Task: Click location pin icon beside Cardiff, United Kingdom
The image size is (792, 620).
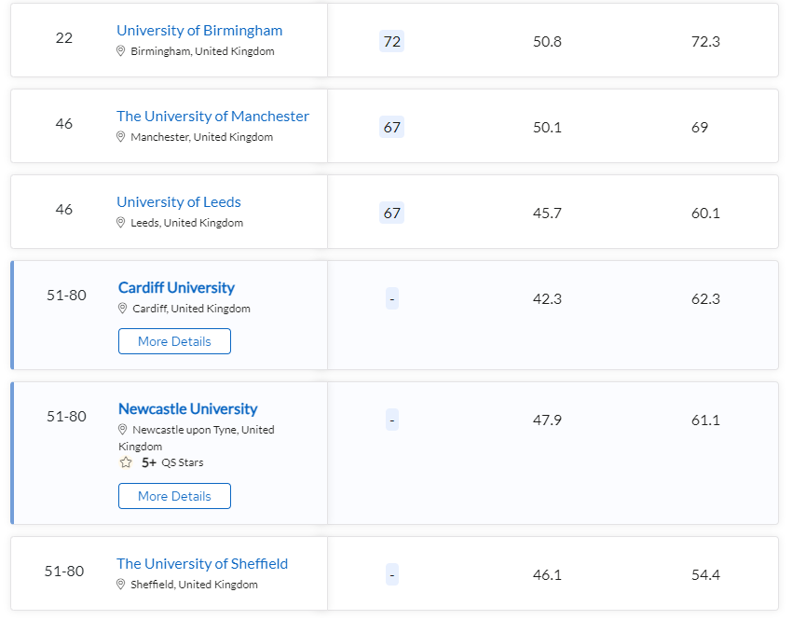Action: tap(123, 309)
